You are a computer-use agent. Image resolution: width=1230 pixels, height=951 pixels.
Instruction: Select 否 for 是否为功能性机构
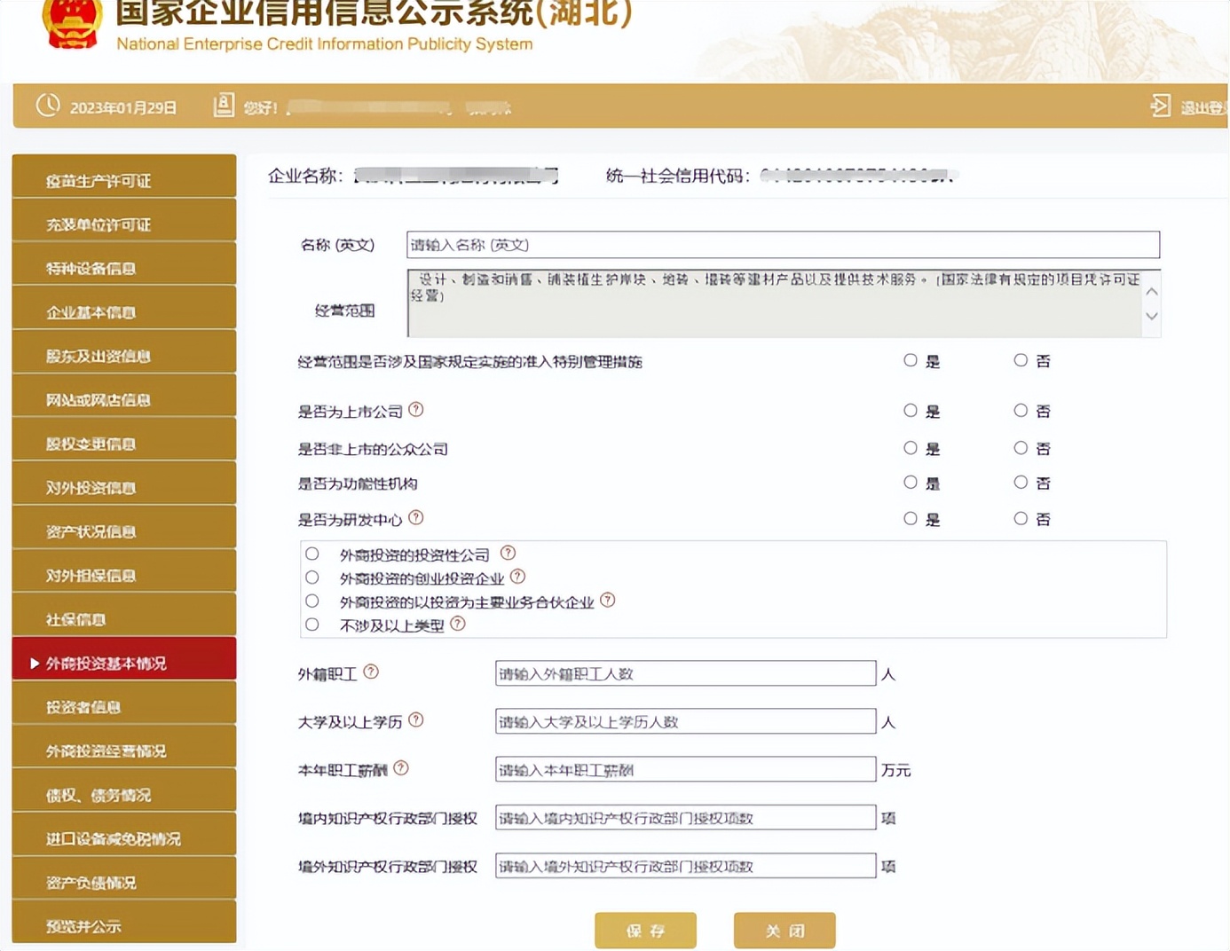(1021, 482)
